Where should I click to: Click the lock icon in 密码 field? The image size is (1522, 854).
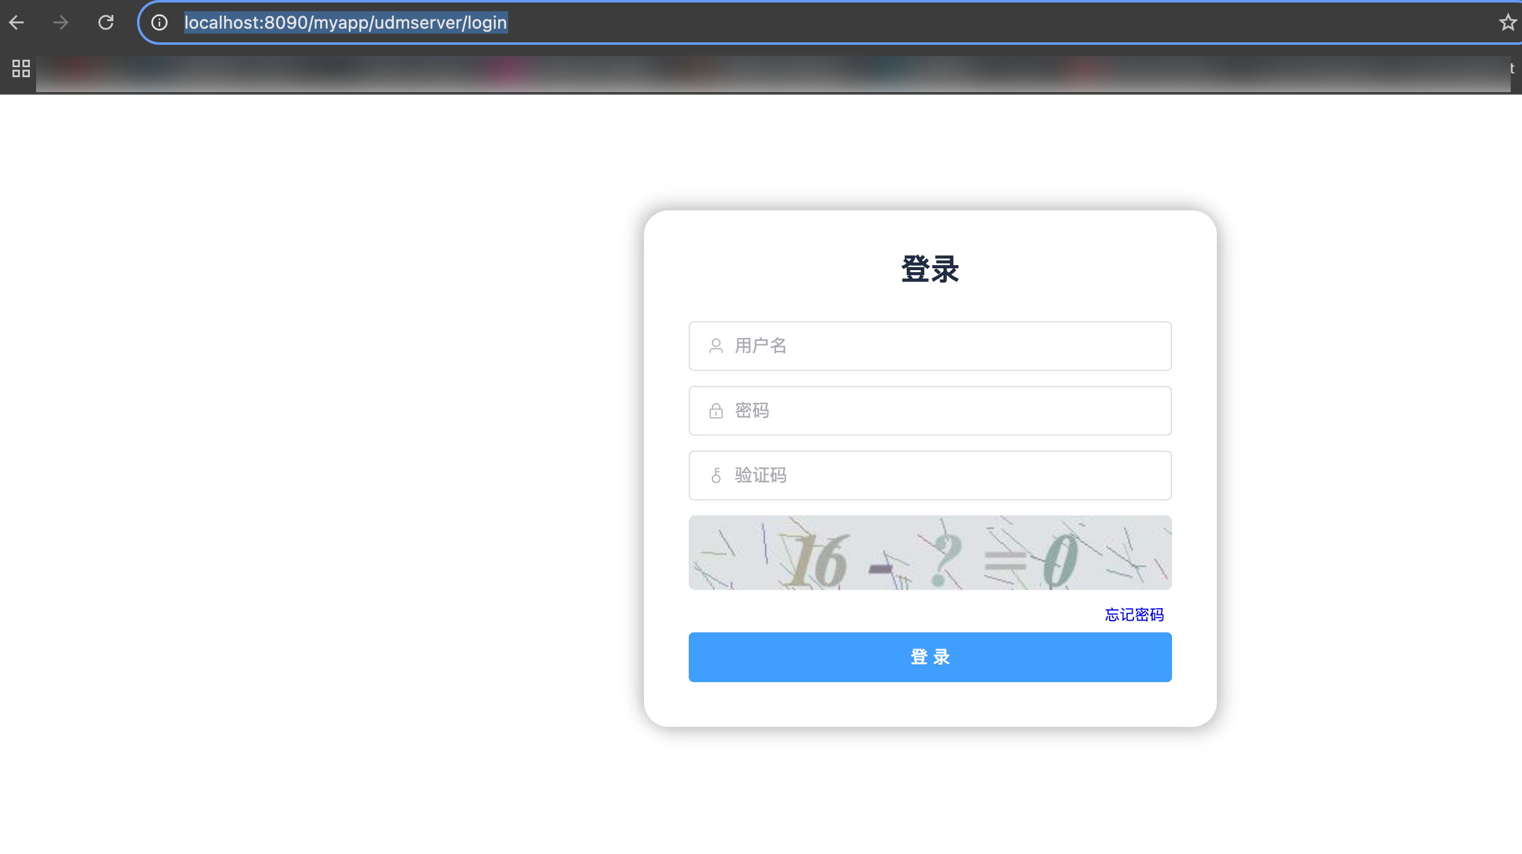point(716,411)
